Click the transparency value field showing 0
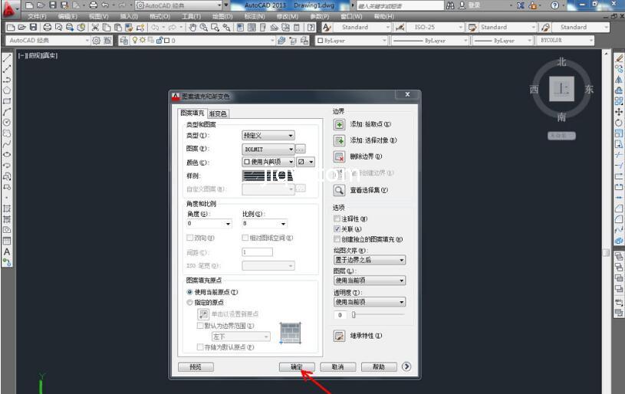The width and height of the screenshot is (625, 394). (x=340, y=315)
